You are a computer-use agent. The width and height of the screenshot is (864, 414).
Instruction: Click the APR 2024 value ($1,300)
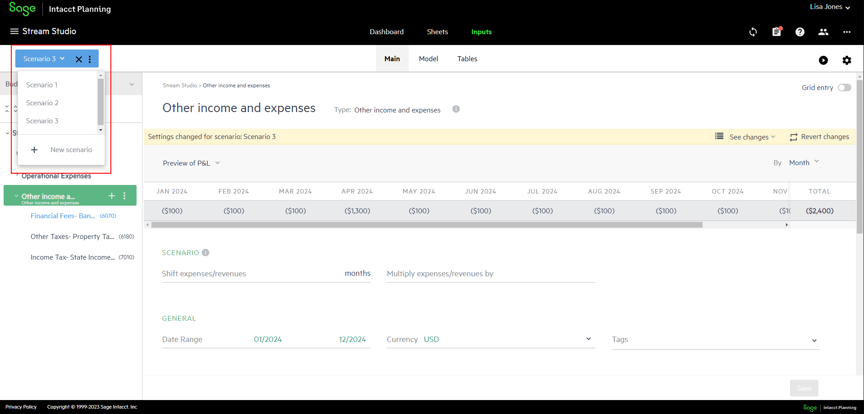pyautogui.click(x=357, y=211)
